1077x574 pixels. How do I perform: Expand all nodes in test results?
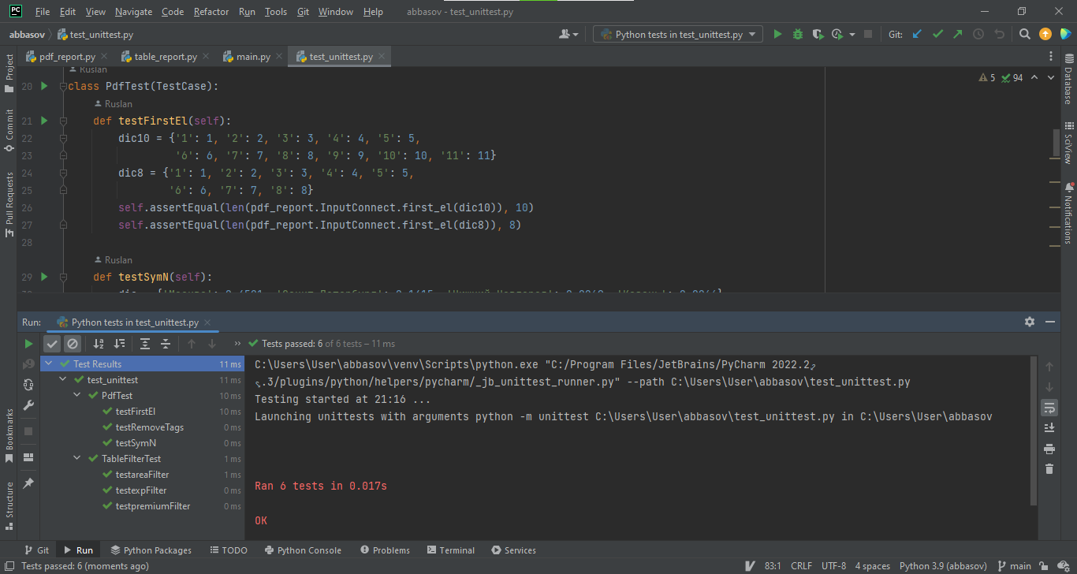tap(146, 344)
